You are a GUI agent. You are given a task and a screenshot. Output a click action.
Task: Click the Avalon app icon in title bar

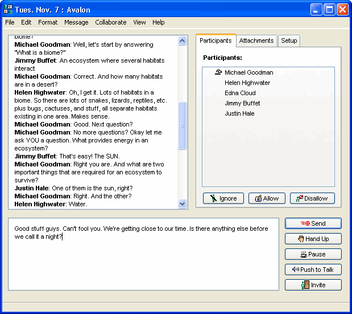click(8, 10)
